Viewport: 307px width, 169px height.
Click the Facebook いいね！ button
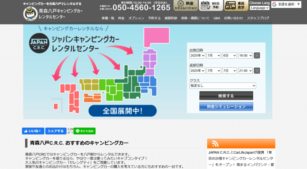pyautogui.click(x=33, y=131)
